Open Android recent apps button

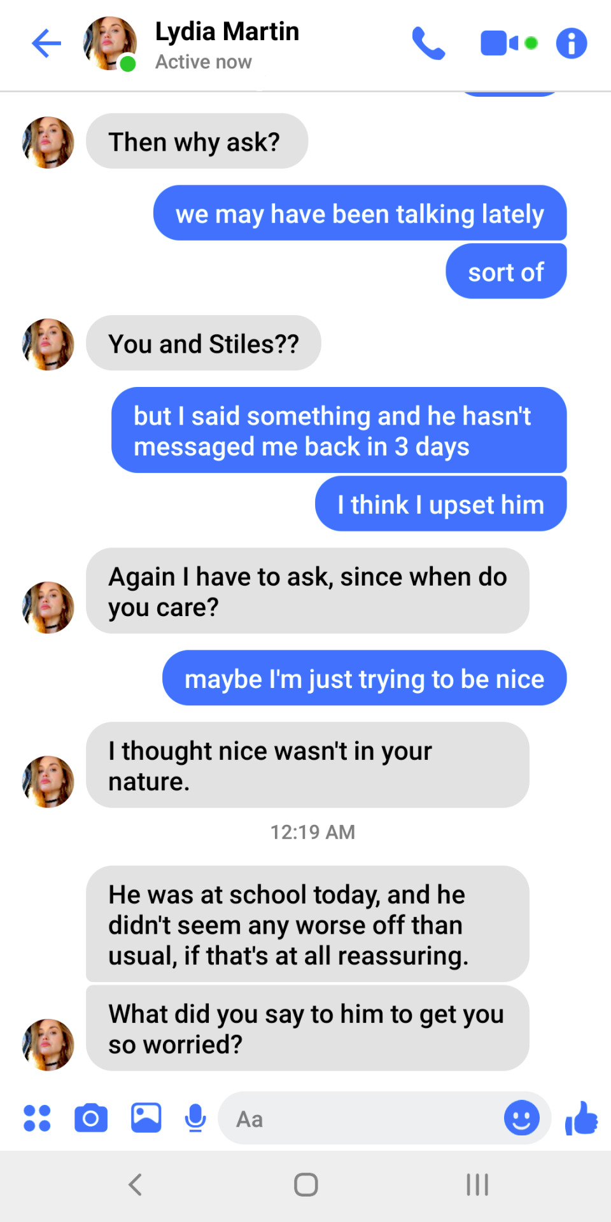(477, 1184)
